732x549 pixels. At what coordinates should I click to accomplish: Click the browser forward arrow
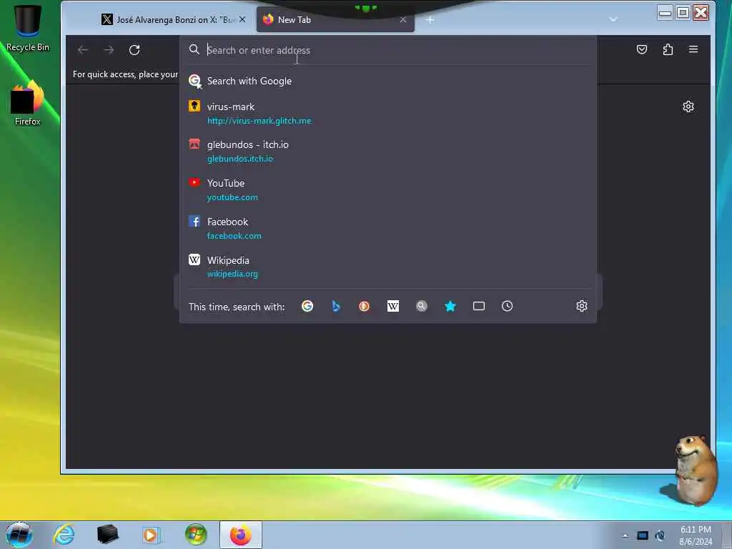tap(109, 50)
